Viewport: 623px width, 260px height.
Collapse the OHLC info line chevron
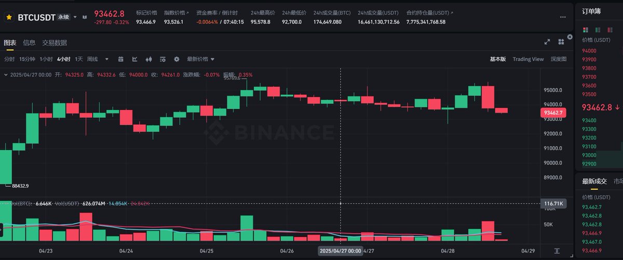[6, 75]
